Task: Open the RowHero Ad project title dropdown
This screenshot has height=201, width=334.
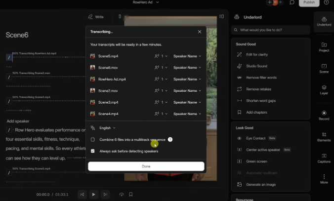Action: [146, 2]
